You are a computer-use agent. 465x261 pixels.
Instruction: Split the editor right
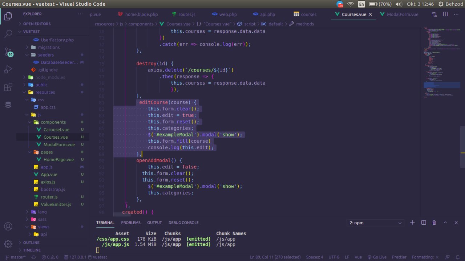click(x=445, y=15)
